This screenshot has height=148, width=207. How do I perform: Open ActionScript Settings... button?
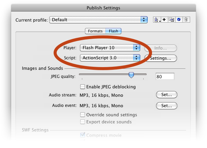click(x=160, y=58)
